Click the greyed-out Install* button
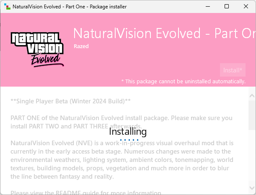256x195 pixels. coord(233,70)
